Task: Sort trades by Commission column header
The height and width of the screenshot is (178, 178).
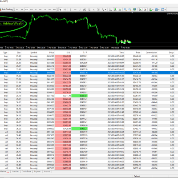Action: (x=151, y=53)
